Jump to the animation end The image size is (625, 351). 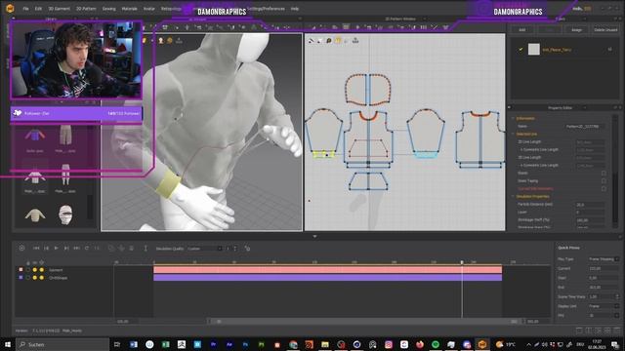click(76, 248)
